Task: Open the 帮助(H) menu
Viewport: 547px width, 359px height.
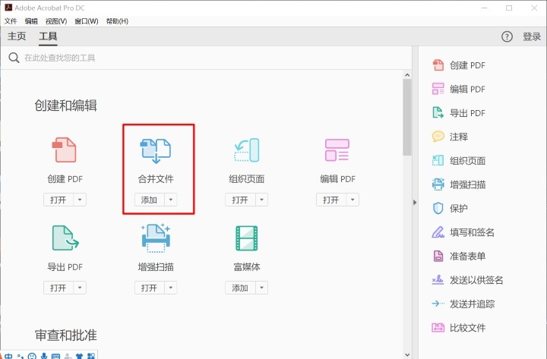Action: click(x=117, y=21)
